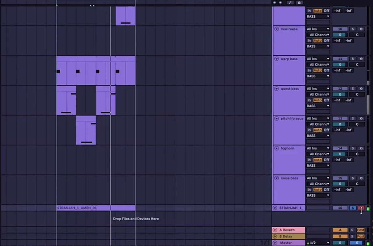Arm the pitch lfo squa track

[x=361, y=119]
